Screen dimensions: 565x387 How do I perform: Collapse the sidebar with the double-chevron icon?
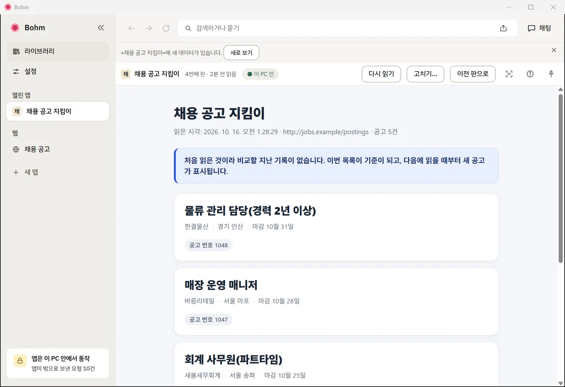101,28
